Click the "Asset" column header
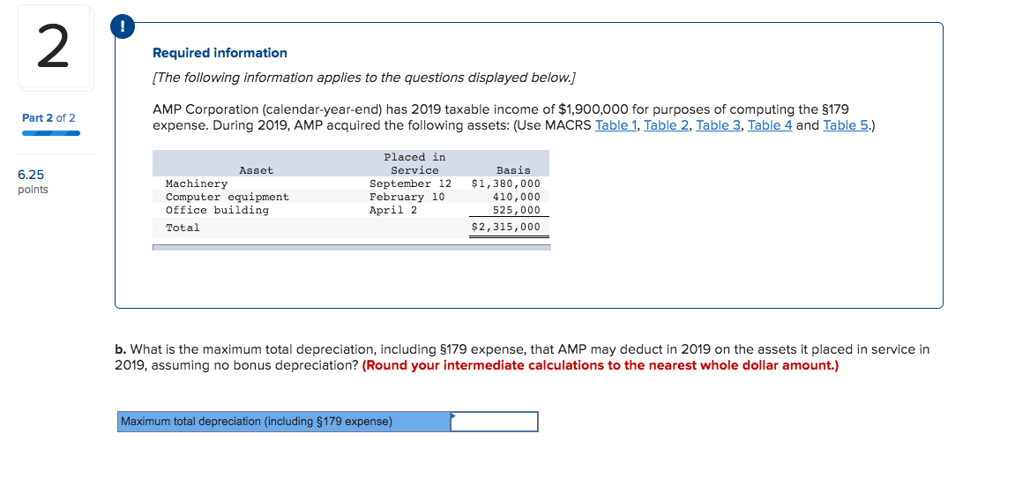The width and height of the screenshot is (1030, 494). tap(257, 171)
